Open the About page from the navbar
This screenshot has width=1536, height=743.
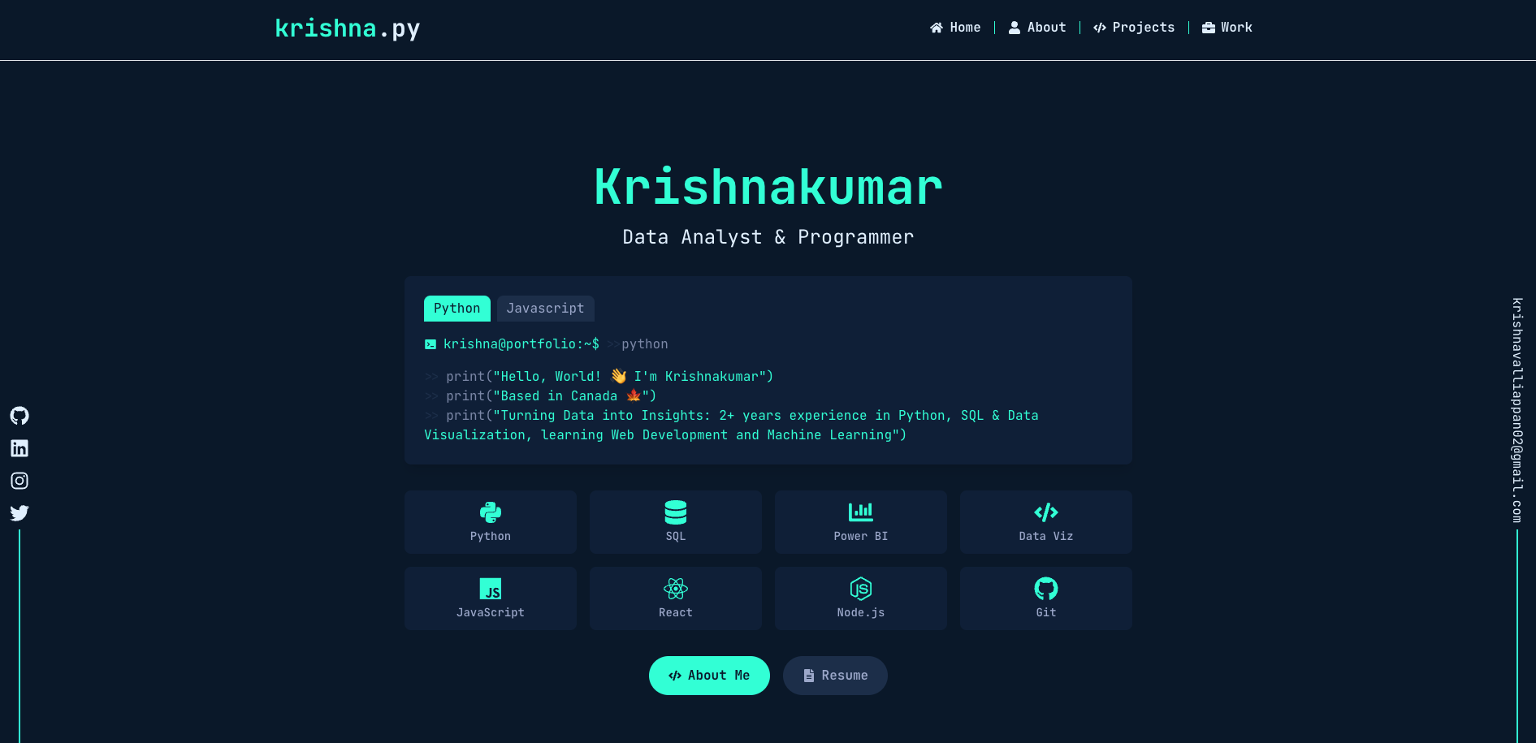click(1037, 27)
